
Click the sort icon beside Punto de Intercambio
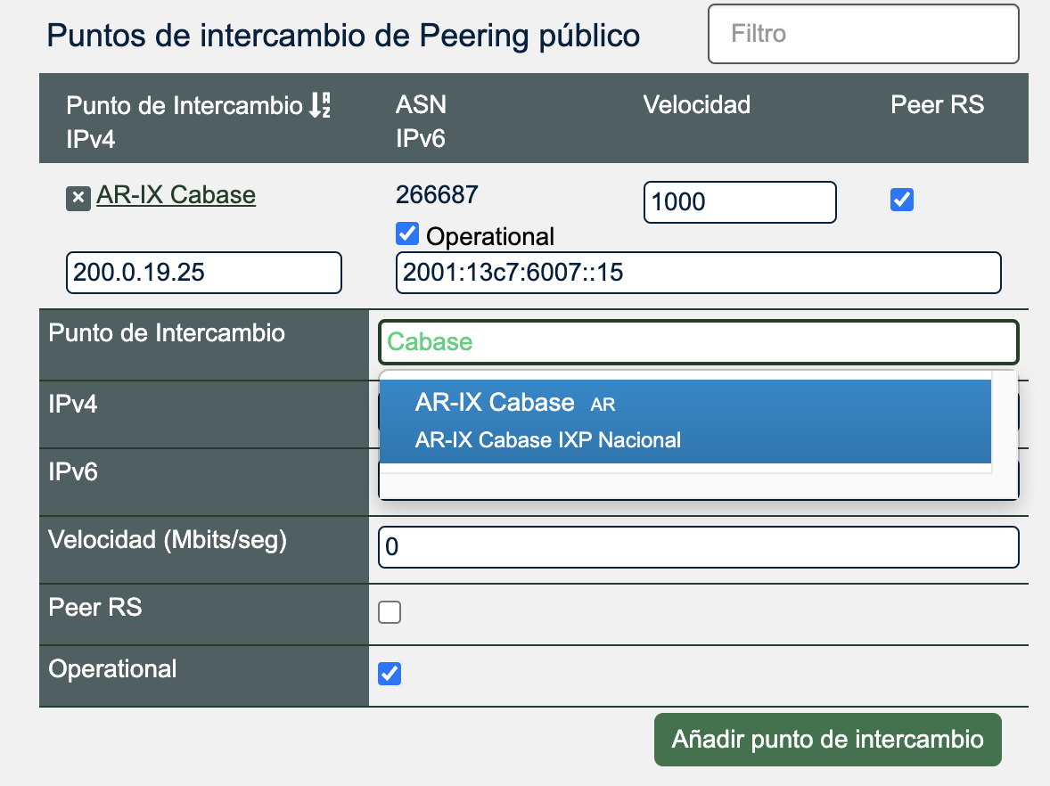(320, 105)
